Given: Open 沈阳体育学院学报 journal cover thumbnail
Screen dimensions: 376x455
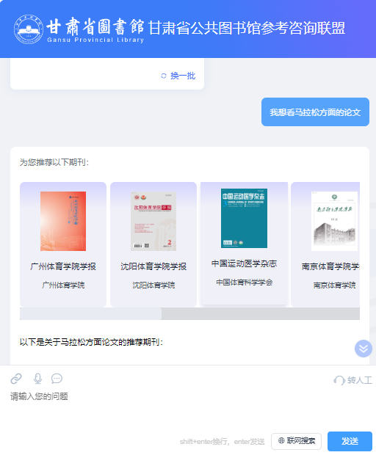Looking at the screenshot, I should [x=153, y=221].
